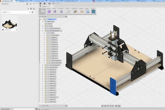Click the Save icon in top toolbar
Screen dimensions: 165x110
(49, 4)
